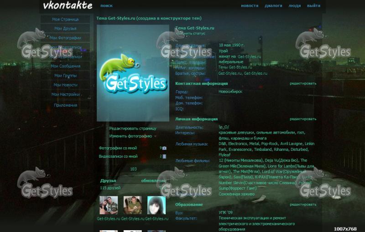Image resolution: width=365 pixels, height=232 pixels.
Task: Click the Редактировать страницу link
Action: click(x=133, y=129)
